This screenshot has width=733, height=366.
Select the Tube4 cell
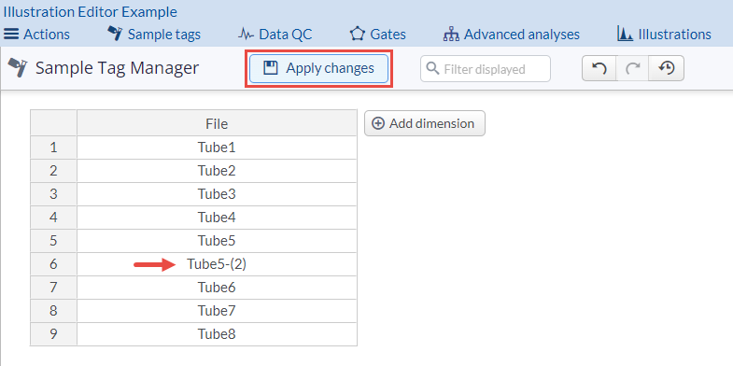[x=217, y=218]
